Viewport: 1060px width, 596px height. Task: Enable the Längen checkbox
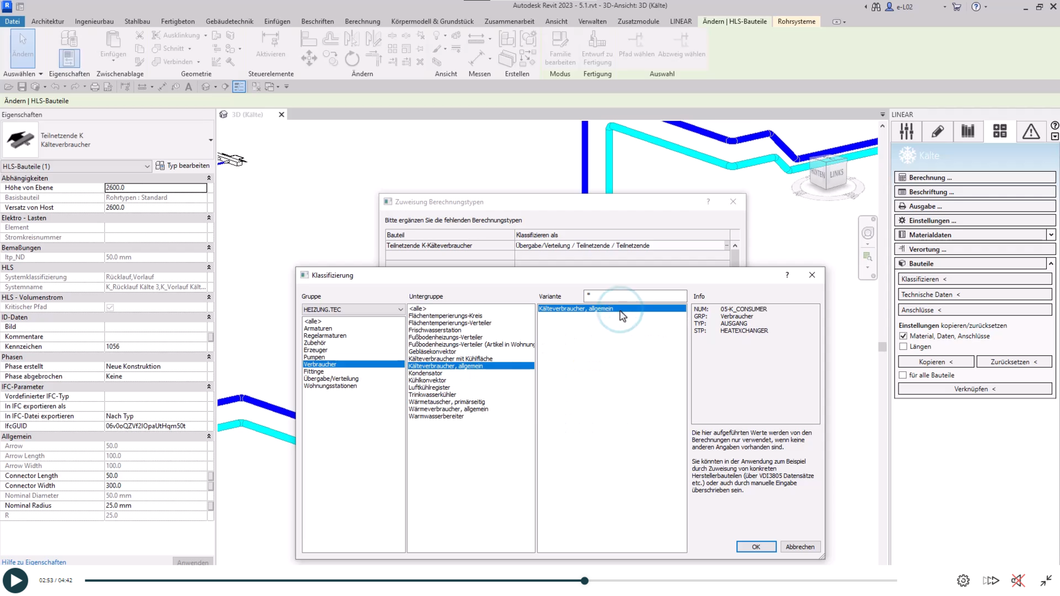pyautogui.click(x=903, y=346)
